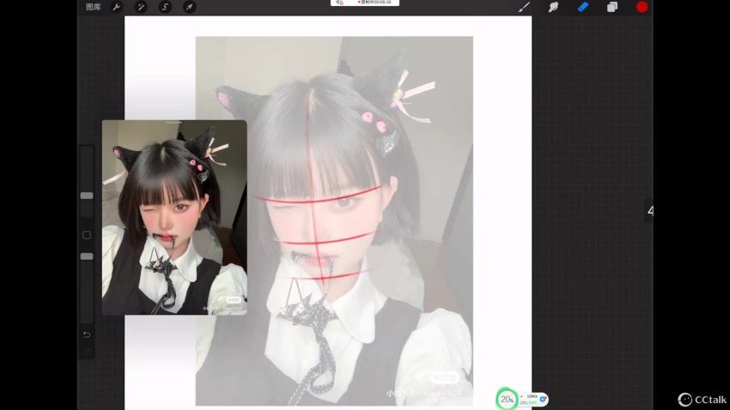Open the Actions wrench menu
730x410 pixels.
tap(117, 7)
